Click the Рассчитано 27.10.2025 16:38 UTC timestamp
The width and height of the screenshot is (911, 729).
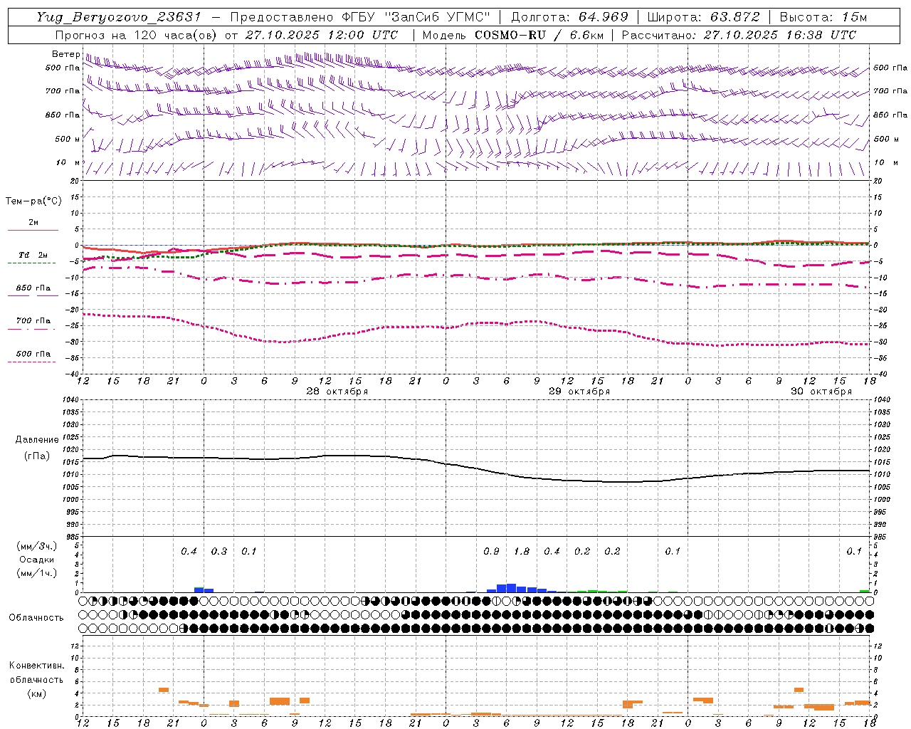[x=739, y=35]
